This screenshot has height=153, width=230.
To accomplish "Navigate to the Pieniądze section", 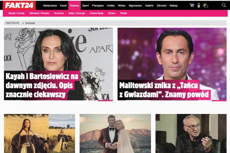I will click(98, 5).
